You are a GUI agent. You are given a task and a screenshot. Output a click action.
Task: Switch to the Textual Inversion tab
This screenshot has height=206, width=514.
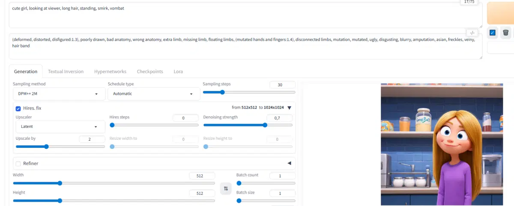tap(66, 72)
